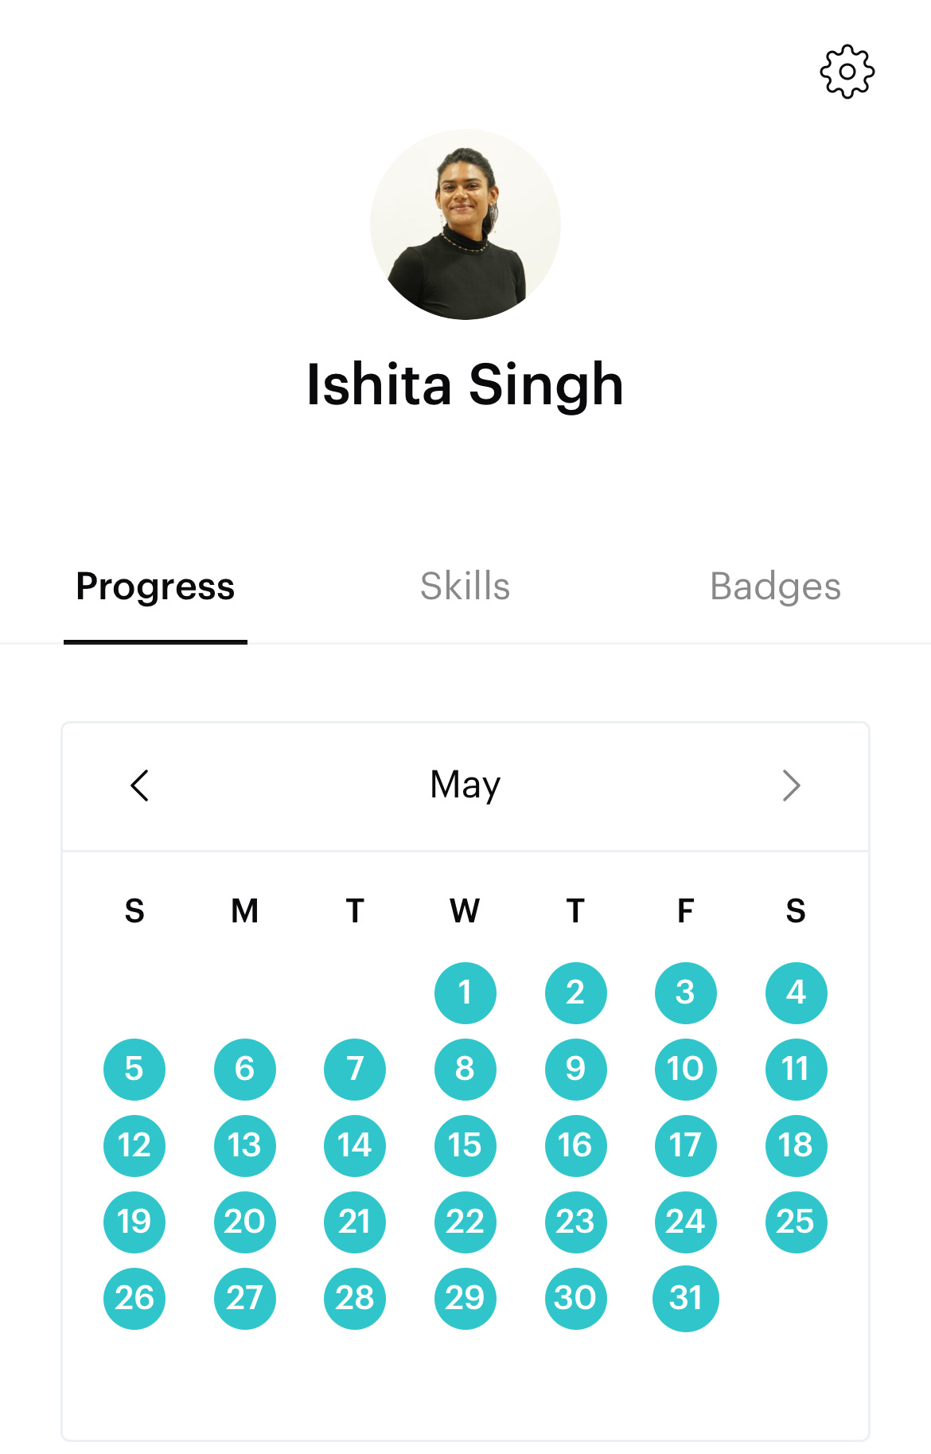Viewport: 931px width, 1454px height.
Task: Select May 15 on the calendar
Action: [465, 1145]
